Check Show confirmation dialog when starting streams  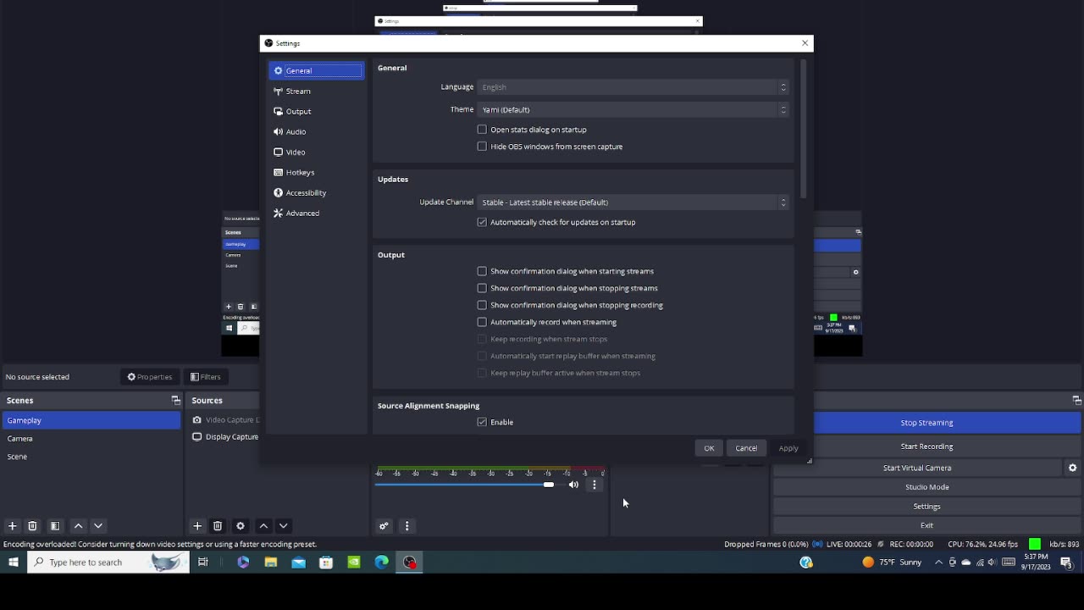482,271
